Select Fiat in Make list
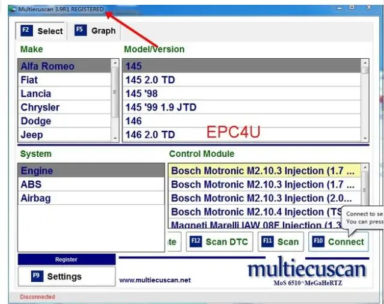Viewport: 384px width, 304px height. pyautogui.click(x=64, y=80)
